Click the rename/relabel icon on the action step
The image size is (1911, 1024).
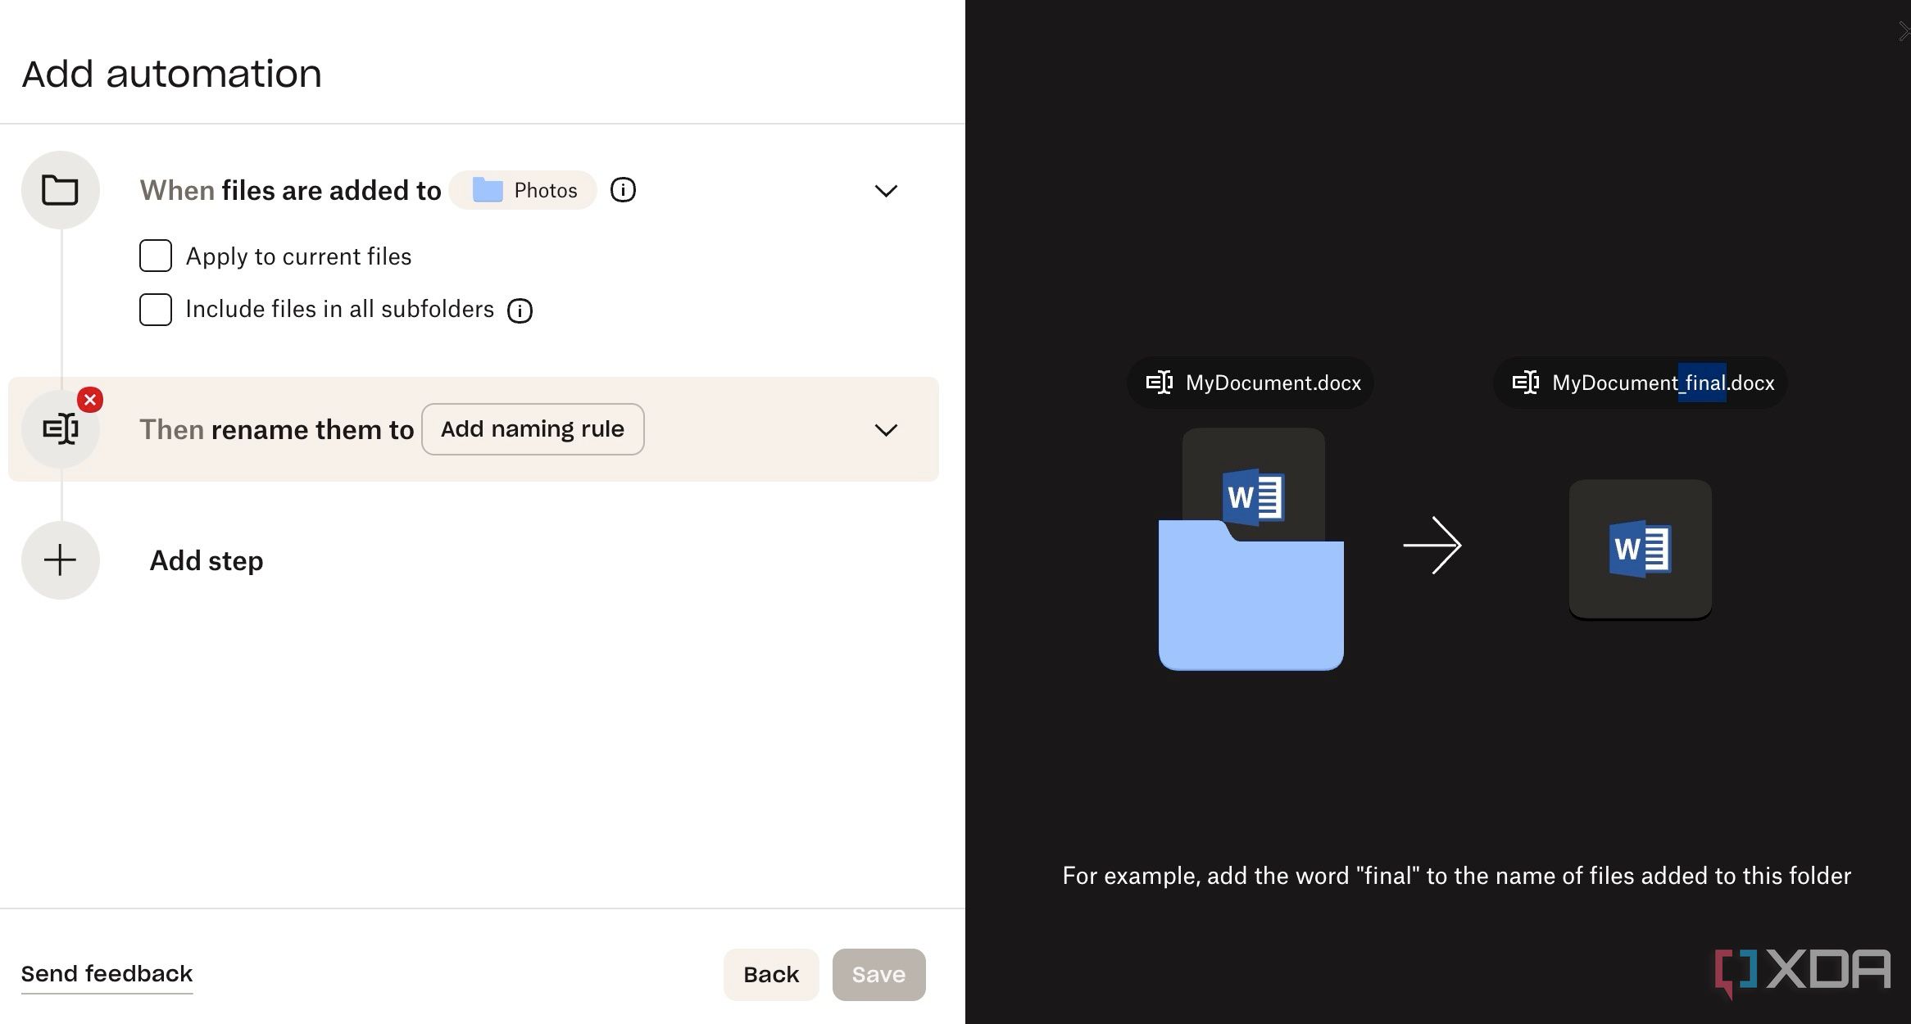[x=59, y=428]
